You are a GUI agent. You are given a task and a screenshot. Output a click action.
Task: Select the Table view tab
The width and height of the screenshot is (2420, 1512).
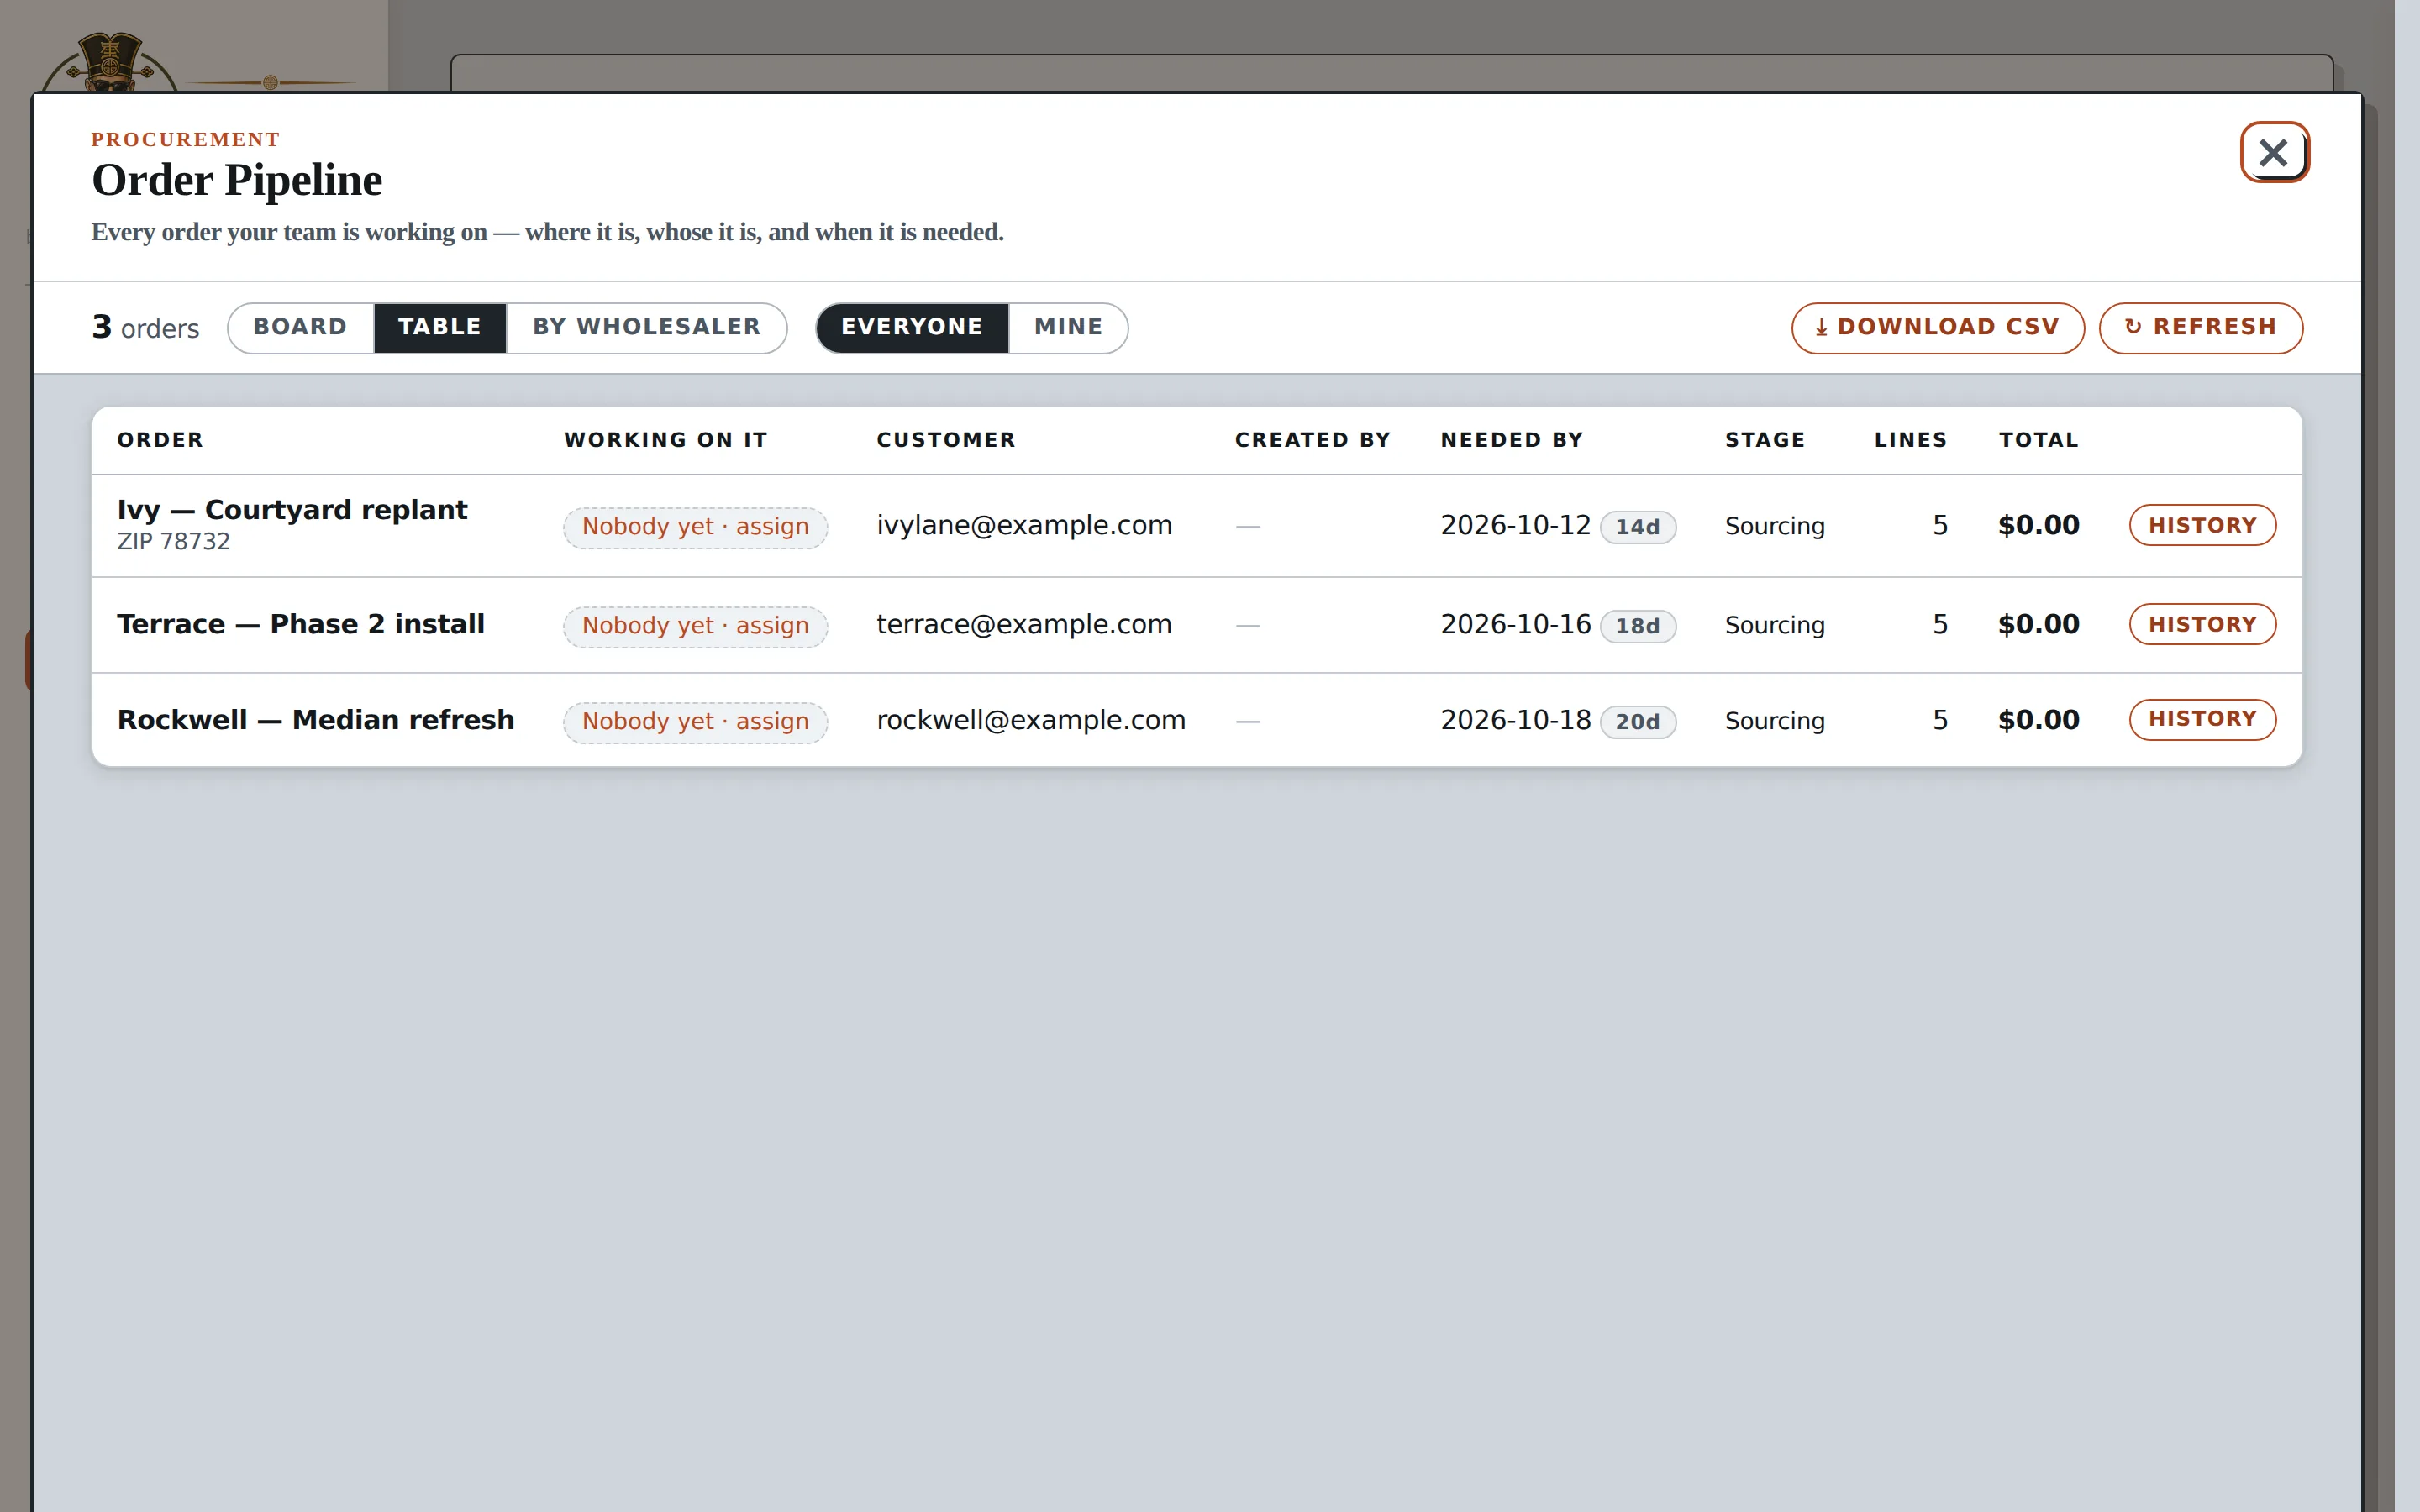440,327
